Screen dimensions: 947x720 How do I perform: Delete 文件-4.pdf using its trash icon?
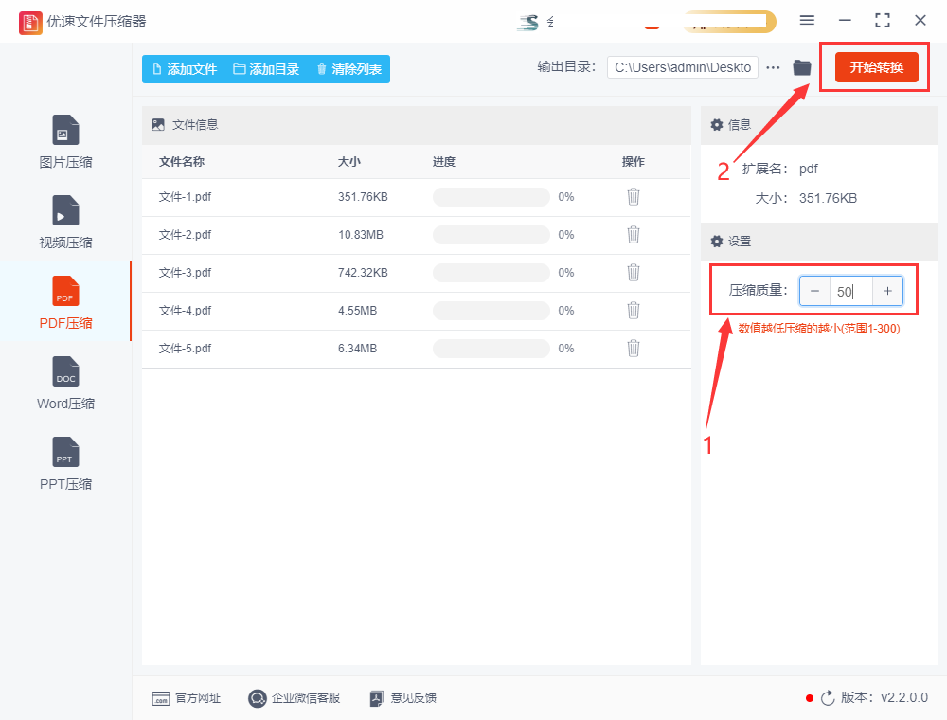pos(633,311)
